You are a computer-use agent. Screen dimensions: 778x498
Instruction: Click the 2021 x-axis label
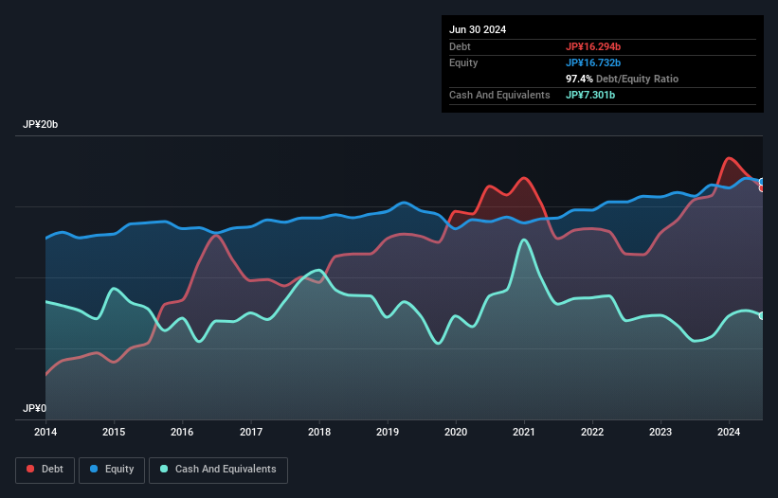(524, 432)
